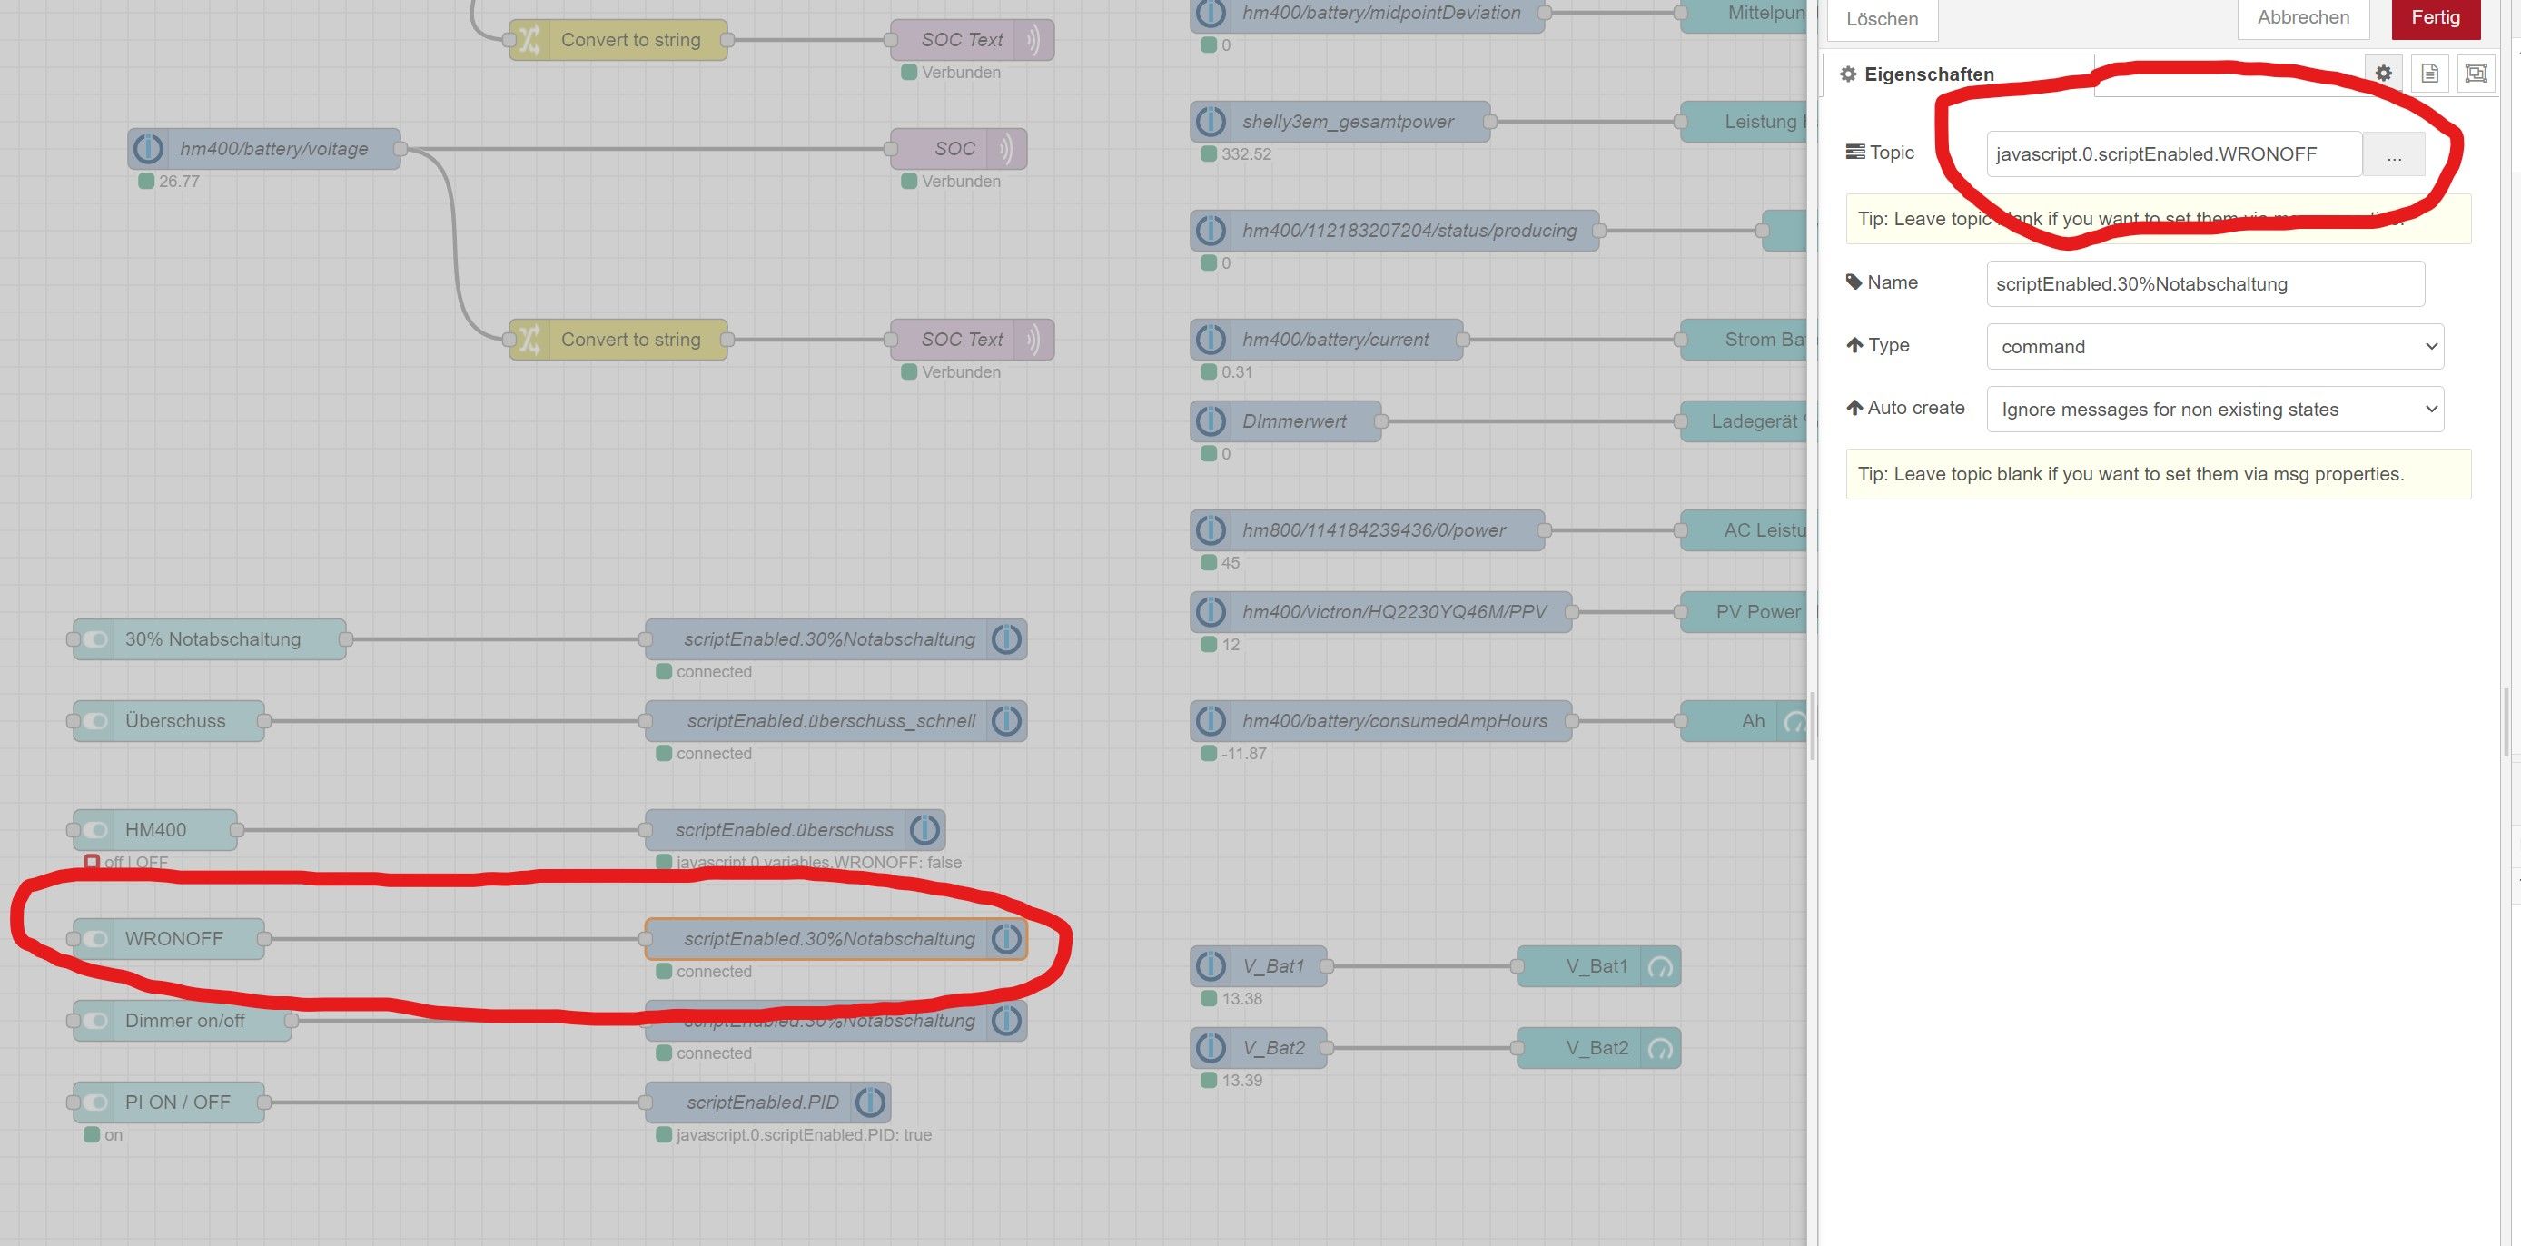Click ioBroker icon on shelly3em_gesamtpower node
This screenshot has width=2521, height=1246.
click(x=1211, y=122)
